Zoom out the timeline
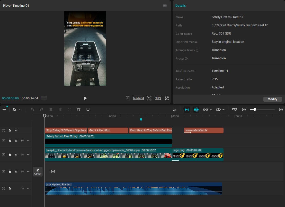 (x=244, y=110)
